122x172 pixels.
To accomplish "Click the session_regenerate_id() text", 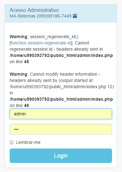I will point(54,37).
